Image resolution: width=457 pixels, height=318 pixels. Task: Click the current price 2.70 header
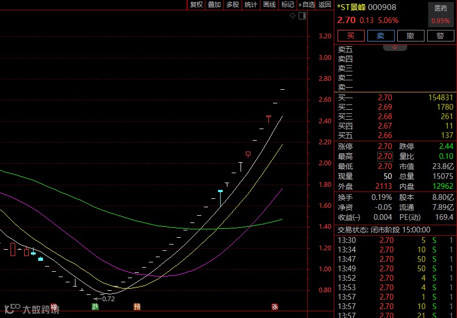(346, 20)
